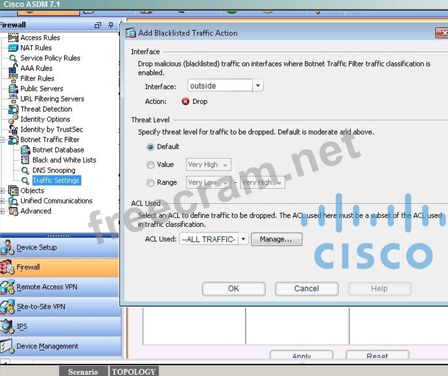Click the Botnet Database icon
The image size is (448, 376).
pos(26,150)
